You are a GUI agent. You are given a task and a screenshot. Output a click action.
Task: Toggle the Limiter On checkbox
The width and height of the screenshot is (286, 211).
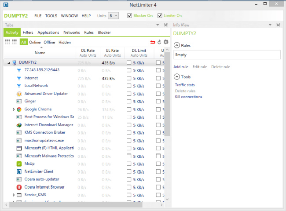(x=160, y=16)
